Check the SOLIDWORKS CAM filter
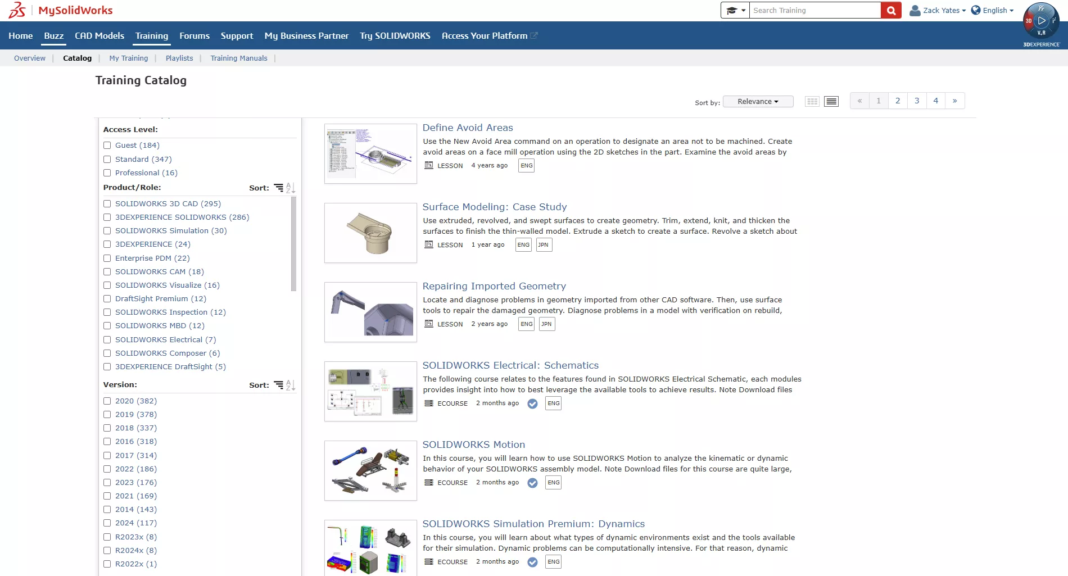Screen dimensions: 1068x576 [x=107, y=272]
